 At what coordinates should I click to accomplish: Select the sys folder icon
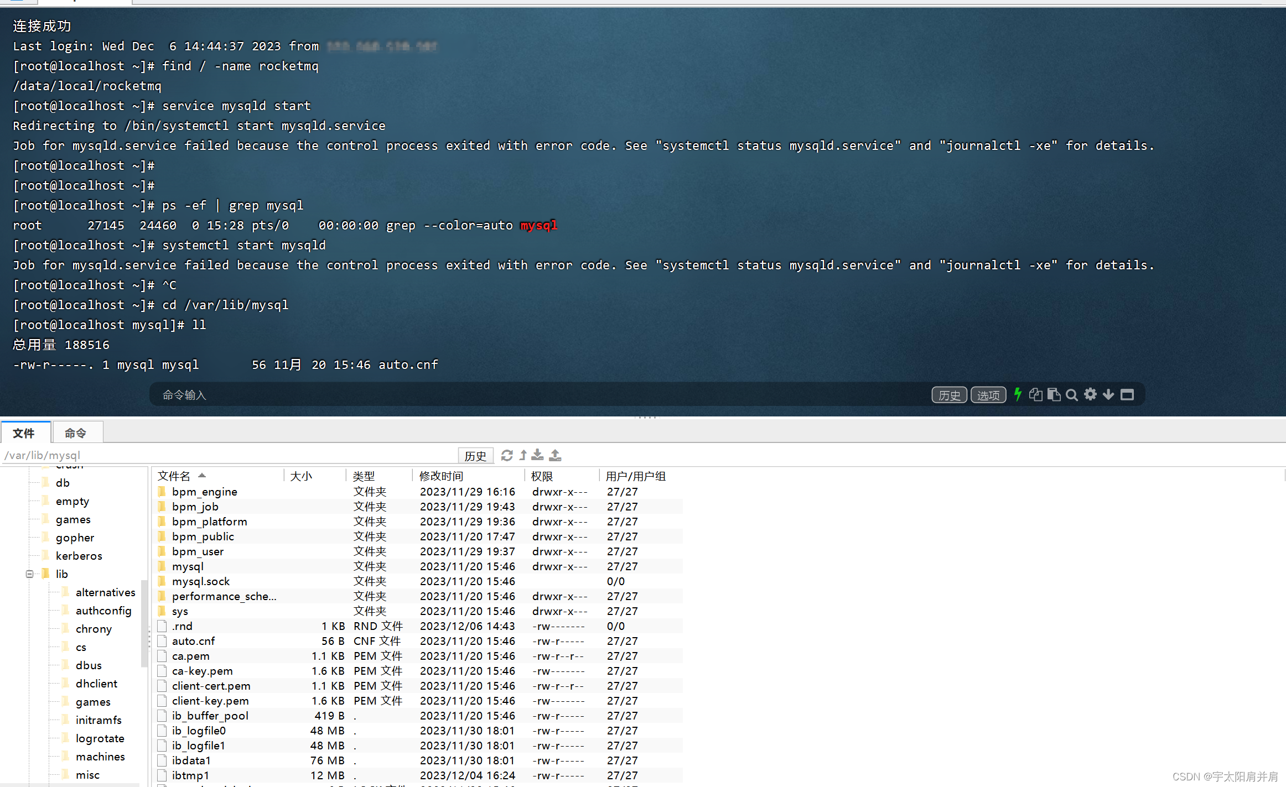pos(162,611)
